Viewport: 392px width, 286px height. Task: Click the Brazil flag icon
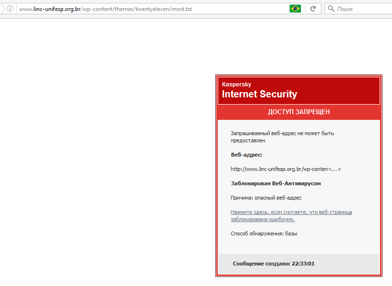click(x=295, y=9)
